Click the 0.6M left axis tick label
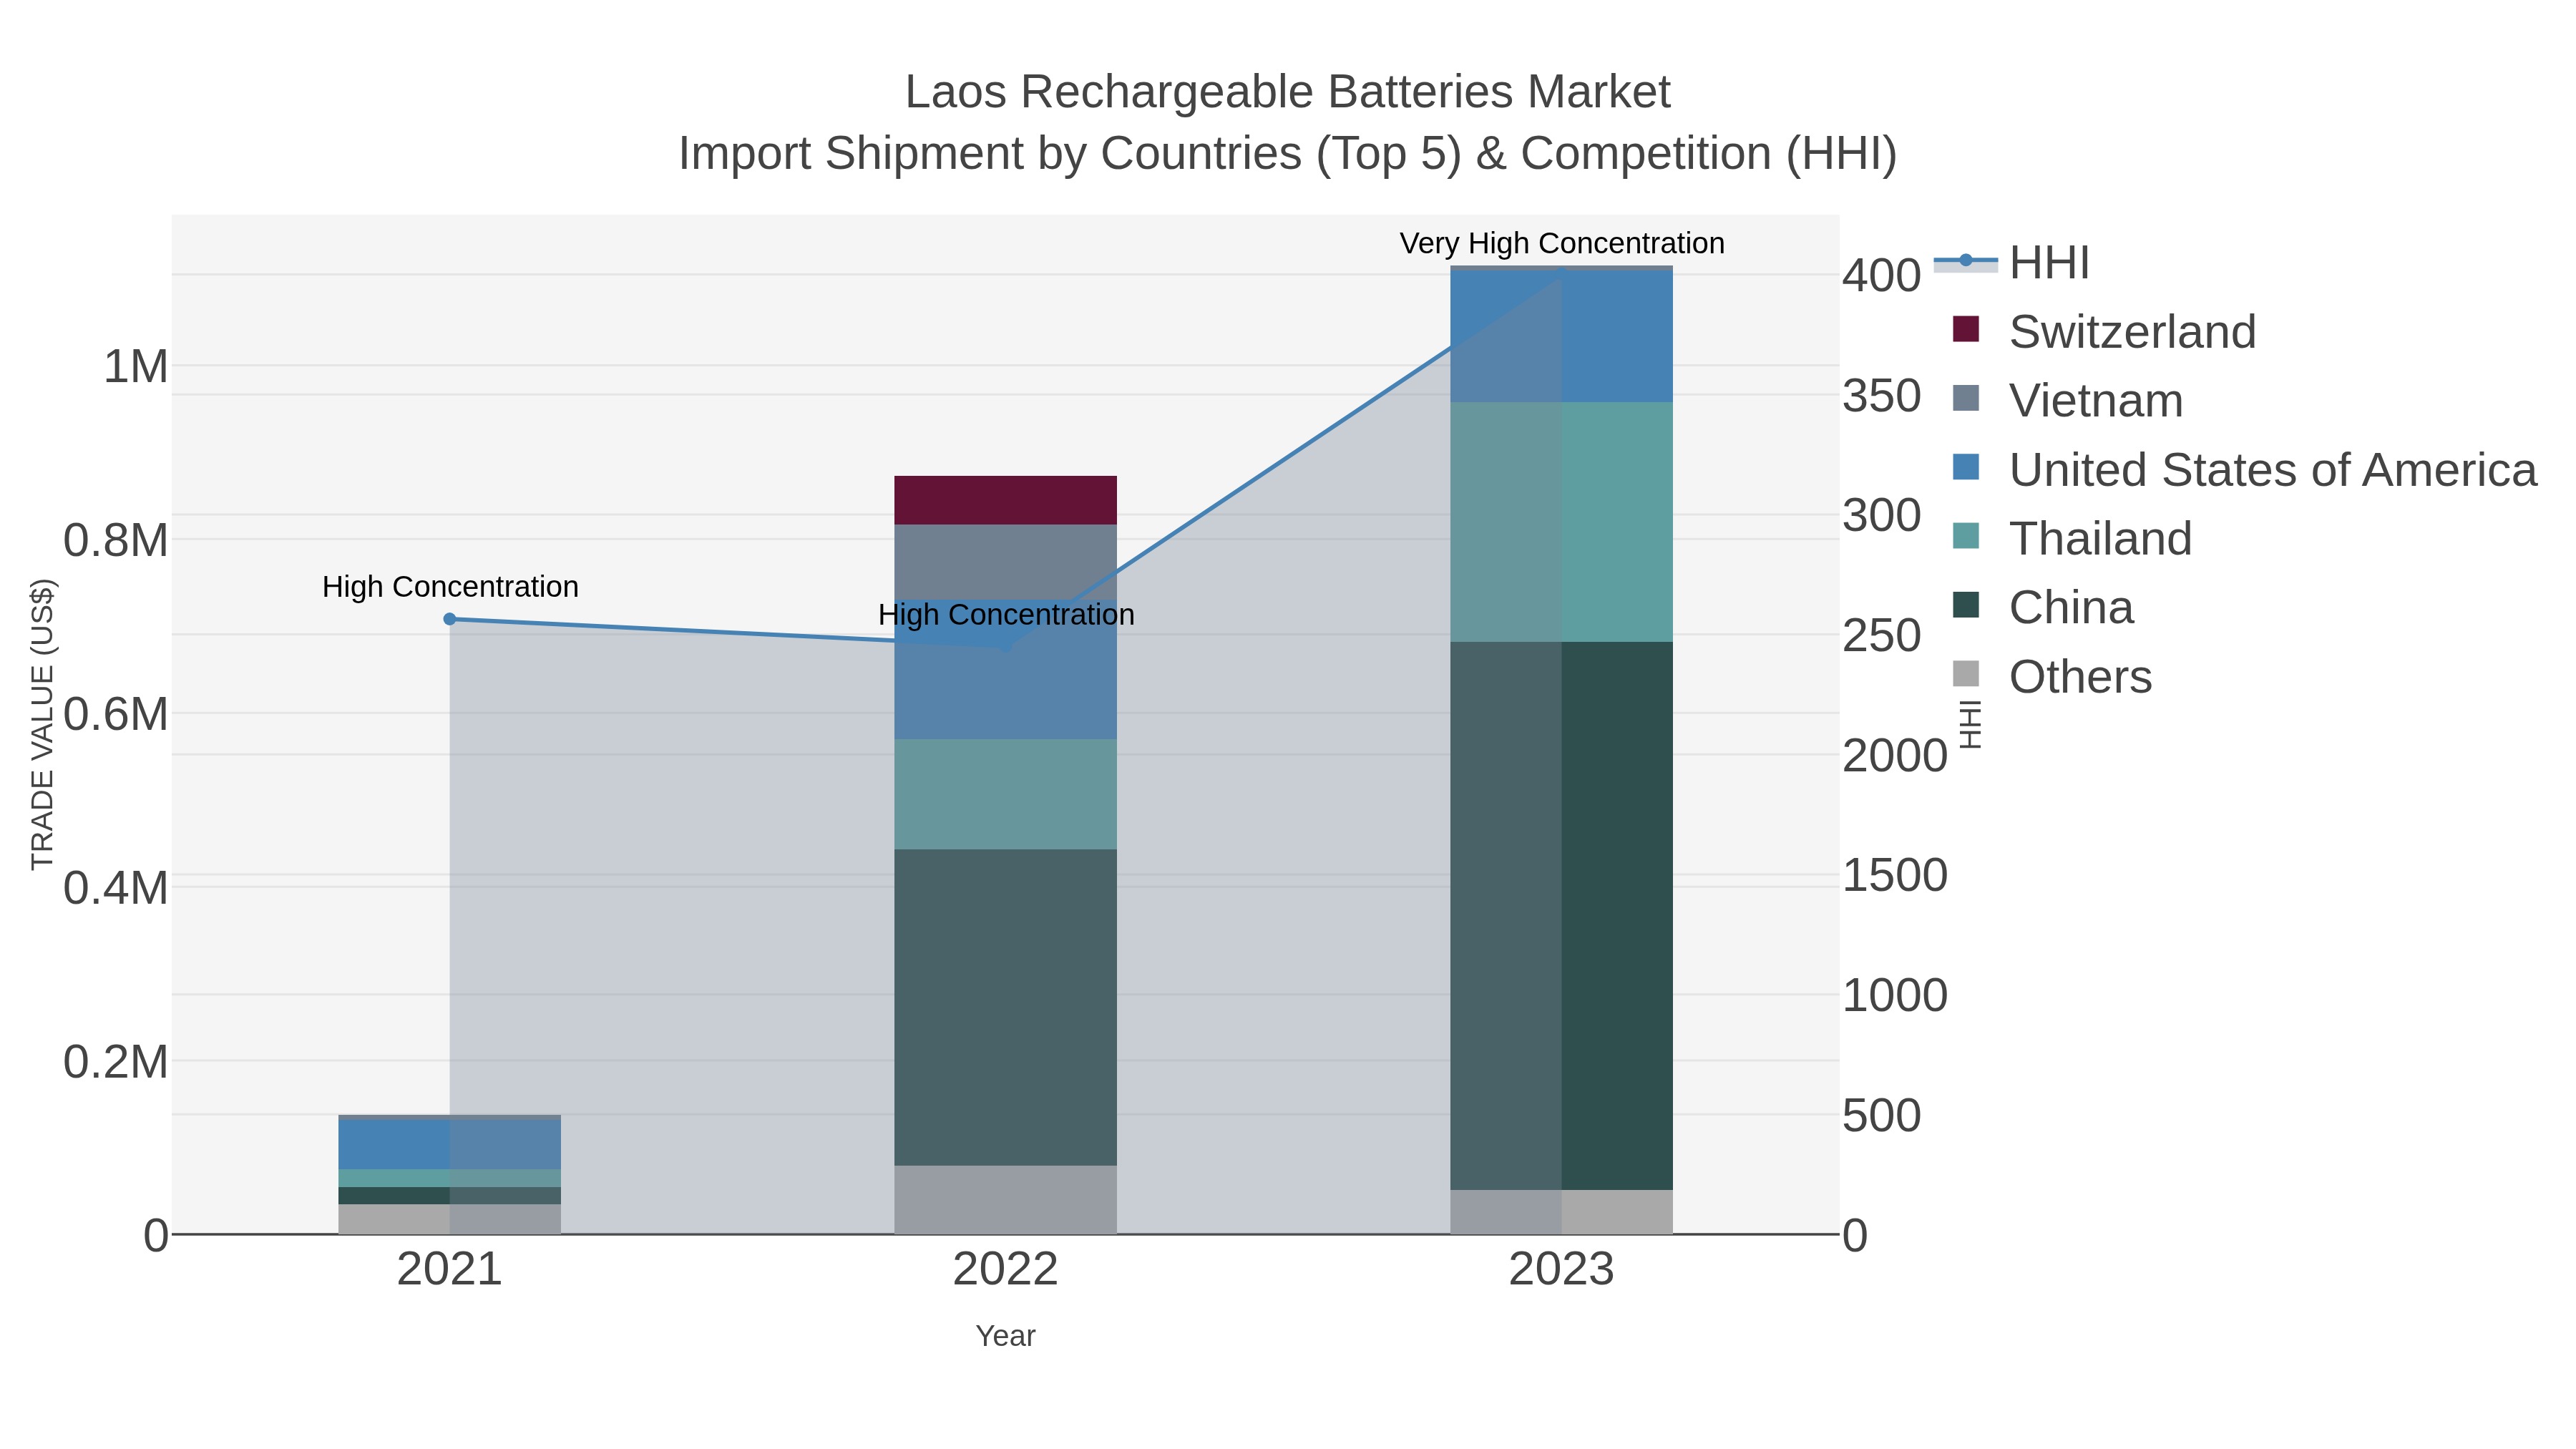2576x1449 pixels. 116,715
